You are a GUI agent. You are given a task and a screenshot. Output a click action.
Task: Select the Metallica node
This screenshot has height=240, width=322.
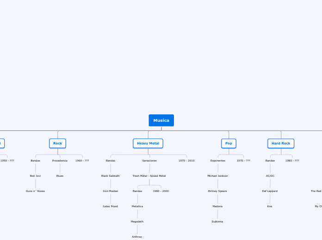[x=137, y=206]
